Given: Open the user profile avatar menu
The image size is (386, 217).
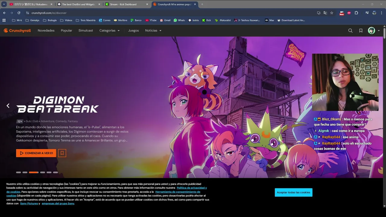Looking at the screenshot, I should click(x=374, y=30).
